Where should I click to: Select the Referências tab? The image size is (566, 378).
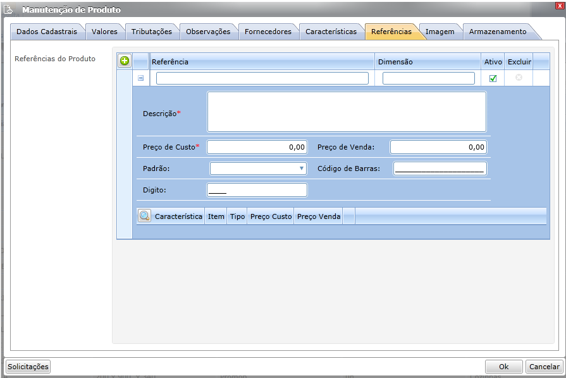click(391, 32)
